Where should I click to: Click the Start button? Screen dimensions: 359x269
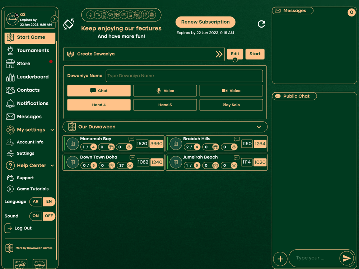tap(255, 54)
